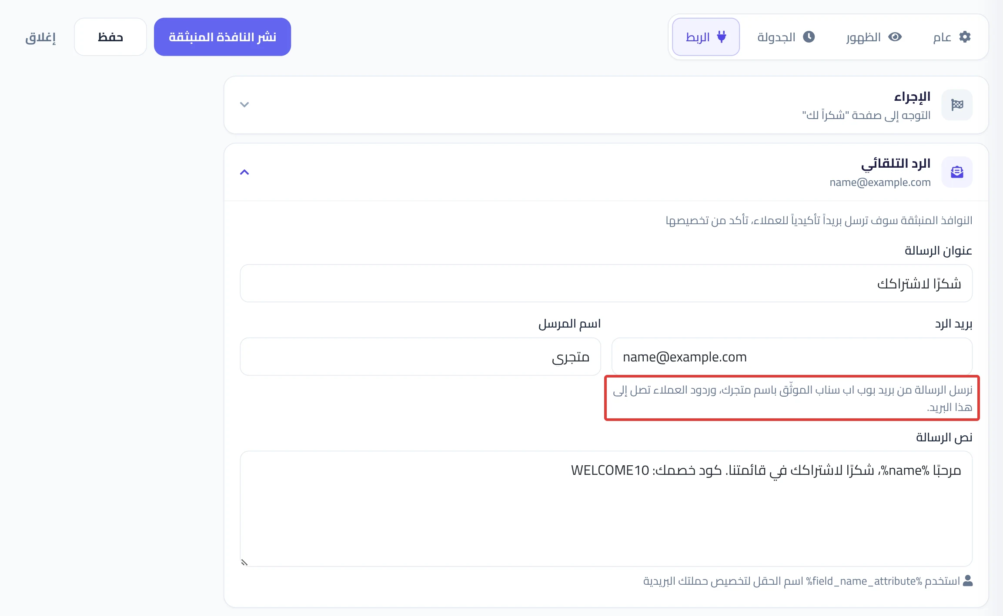Click the subtitle التوجه إلى صفحة "شكراً لك"
Screen dimensions: 1003x616
pos(866,115)
